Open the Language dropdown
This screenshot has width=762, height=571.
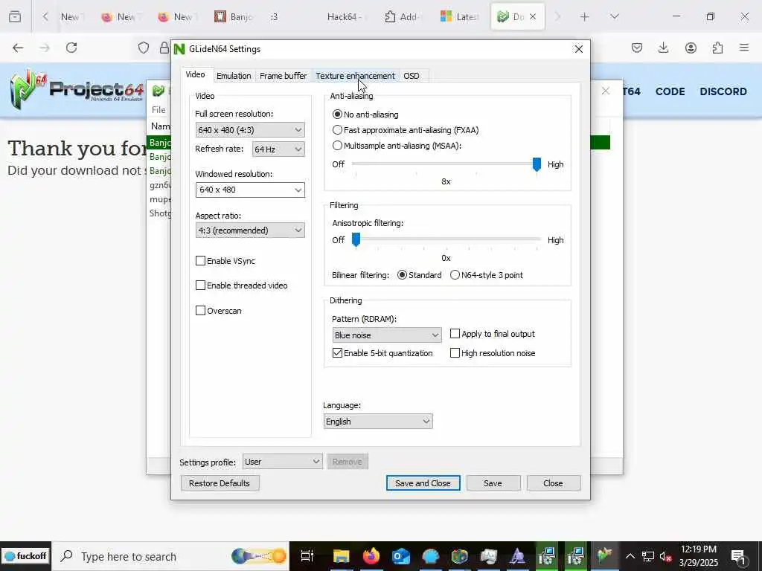coord(378,422)
